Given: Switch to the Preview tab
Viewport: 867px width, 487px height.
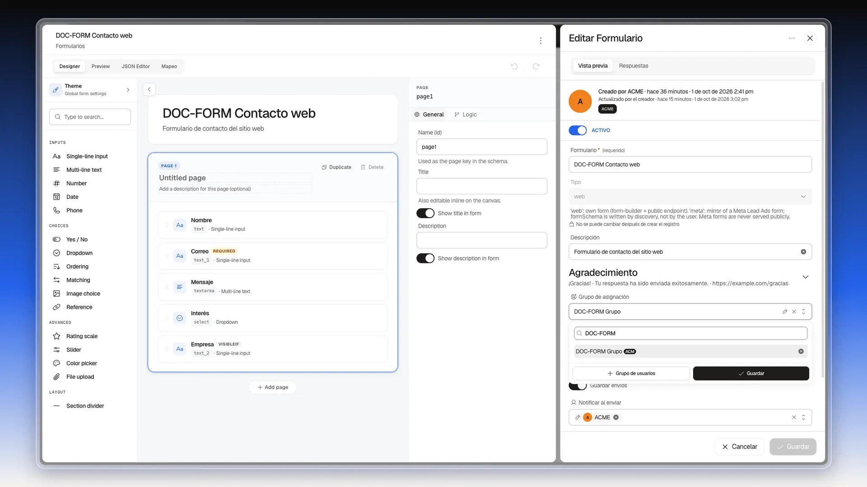Looking at the screenshot, I should pyautogui.click(x=101, y=66).
